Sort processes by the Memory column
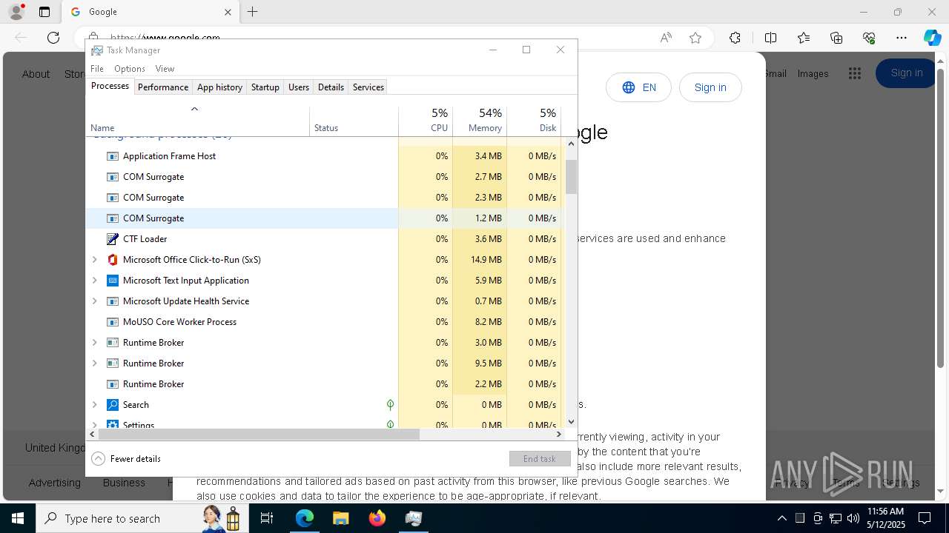Screen dimensions: 949x533 [x=480, y=121]
